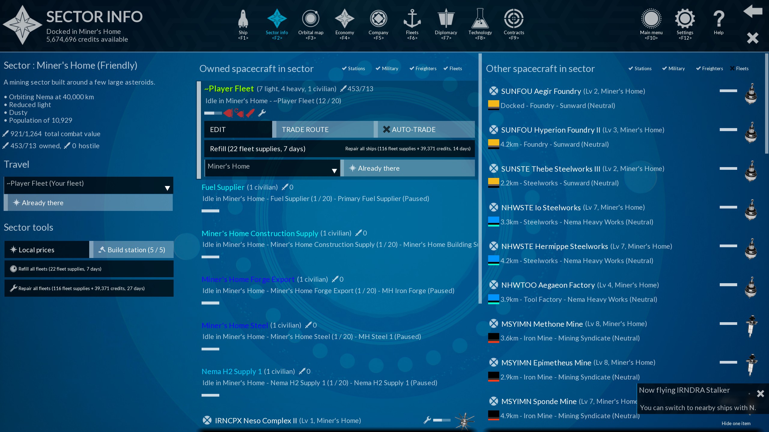Click the back arrow icon

752,11
